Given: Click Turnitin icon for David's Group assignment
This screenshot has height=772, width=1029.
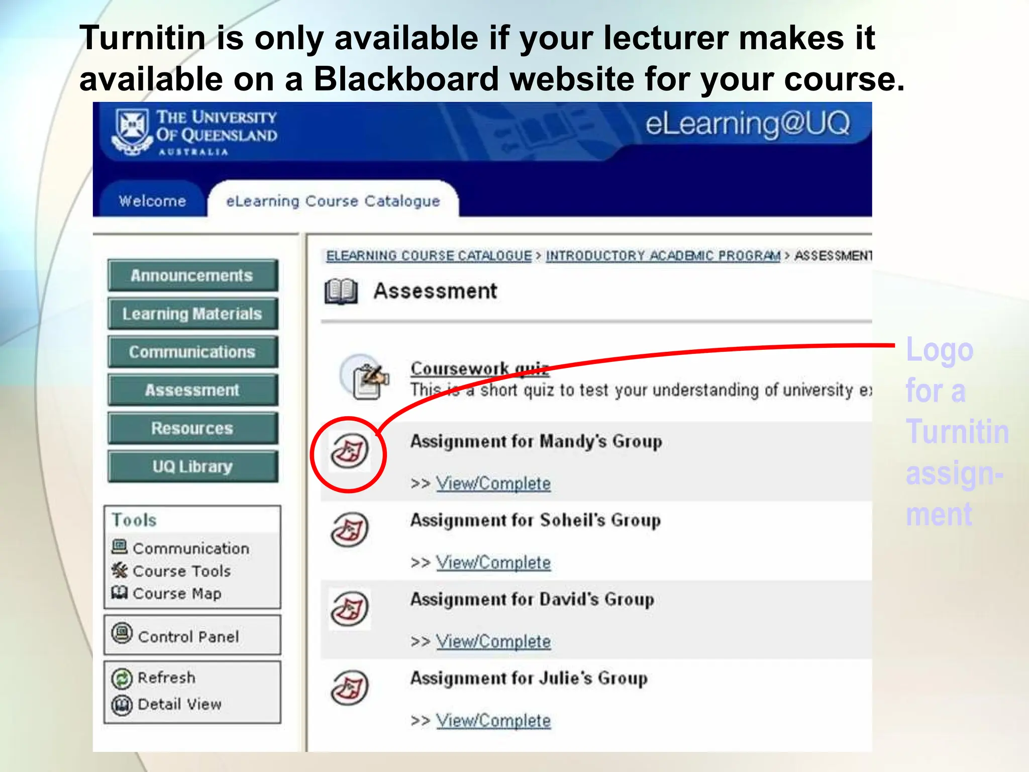Looking at the screenshot, I should pos(350,609).
